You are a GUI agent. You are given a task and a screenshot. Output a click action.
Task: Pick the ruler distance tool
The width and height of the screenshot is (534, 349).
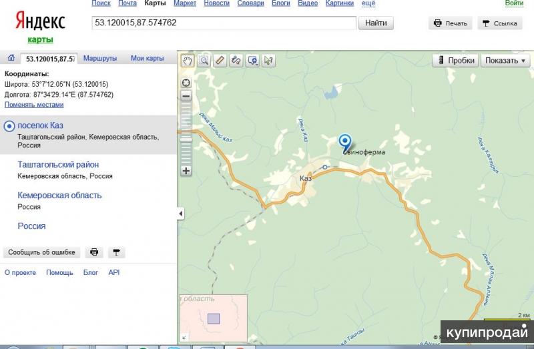pyautogui.click(x=220, y=61)
